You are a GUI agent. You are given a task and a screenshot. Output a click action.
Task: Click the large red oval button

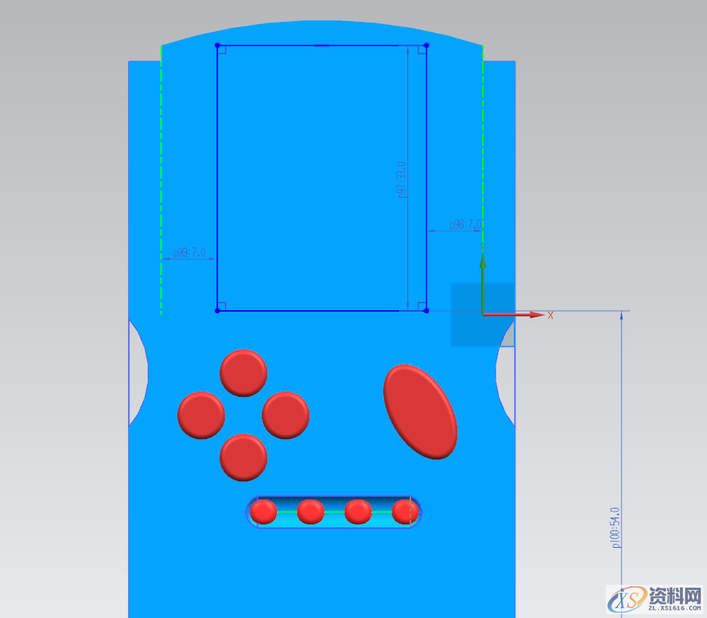pos(420,411)
